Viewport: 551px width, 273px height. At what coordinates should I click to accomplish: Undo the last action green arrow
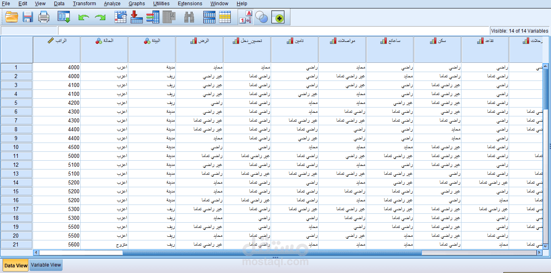(83, 17)
